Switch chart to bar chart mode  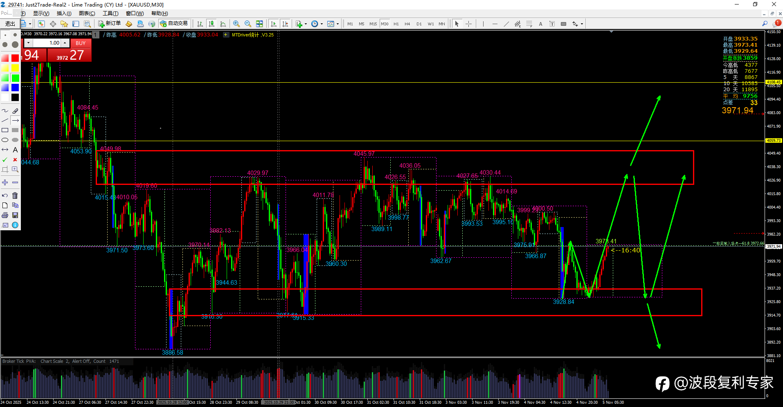200,24
